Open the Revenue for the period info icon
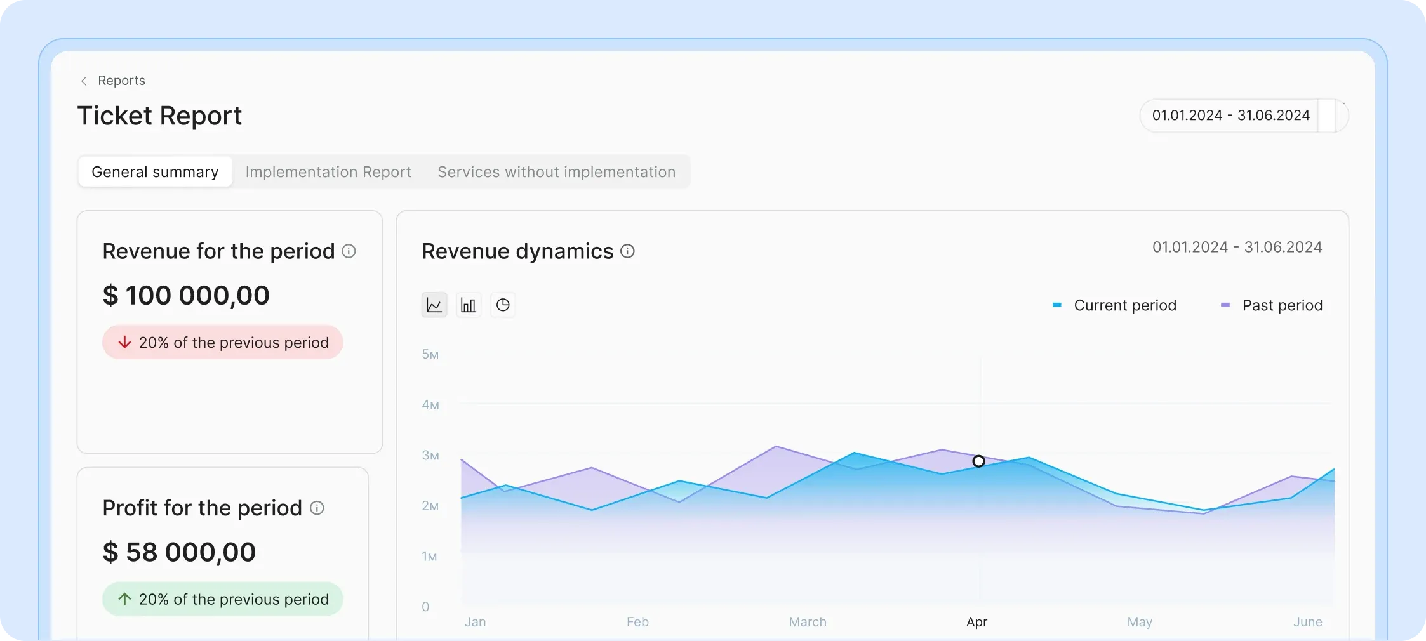Image resolution: width=1426 pixels, height=641 pixels. (349, 251)
